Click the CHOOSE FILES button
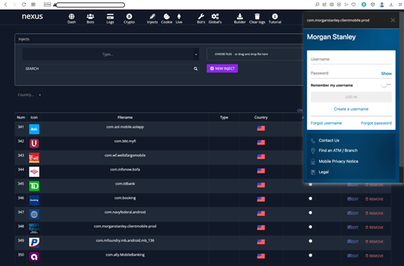The image size is (404, 266). (x=223, y=55)
